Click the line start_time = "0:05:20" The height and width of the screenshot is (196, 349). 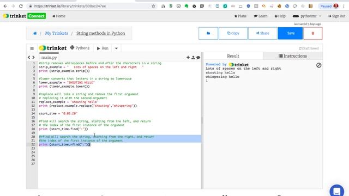[x=58, y=113]
